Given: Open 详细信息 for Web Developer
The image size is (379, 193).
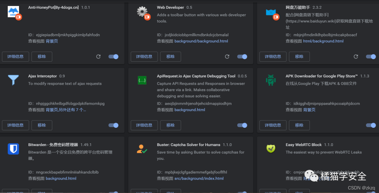Looking at the screenshot, I should tap(144, 56).
